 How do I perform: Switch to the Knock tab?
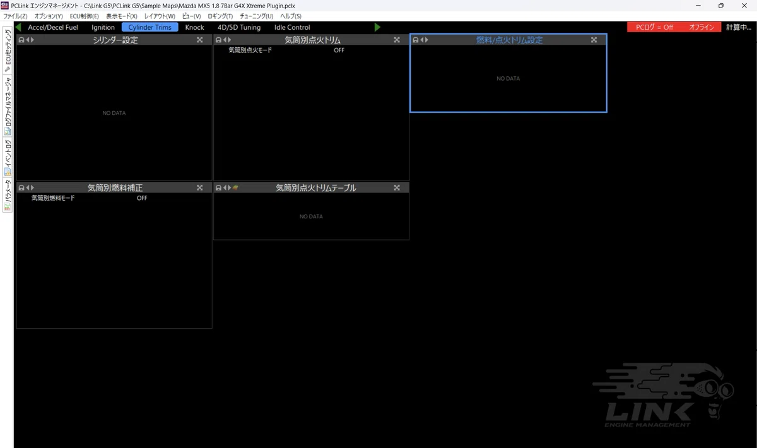195,27
